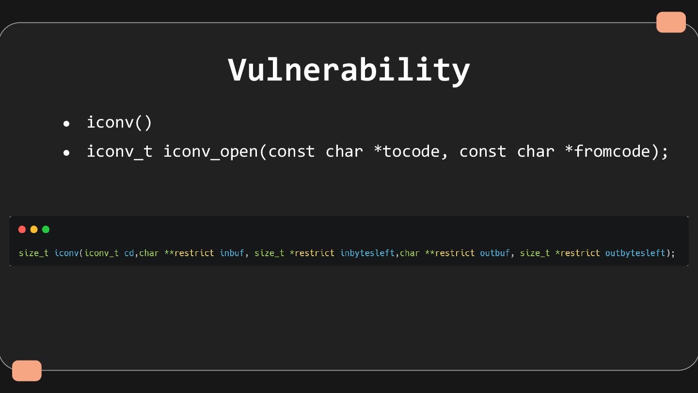This screenshot has height=393, width=698.
Task: Click the inbytesleft parameter in code
Action: coord(367,253)
